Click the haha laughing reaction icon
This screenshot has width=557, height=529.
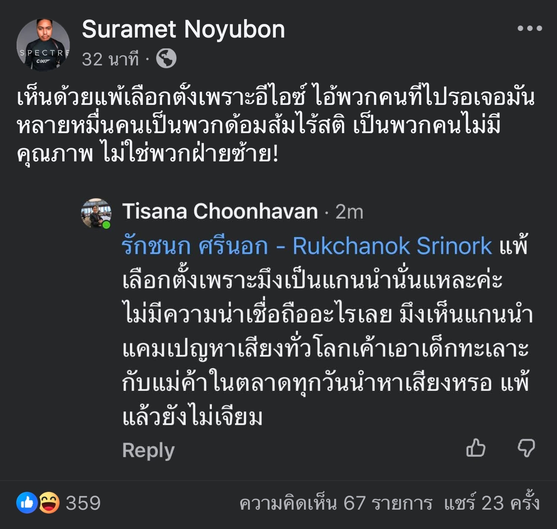click(x=49, y=503)
